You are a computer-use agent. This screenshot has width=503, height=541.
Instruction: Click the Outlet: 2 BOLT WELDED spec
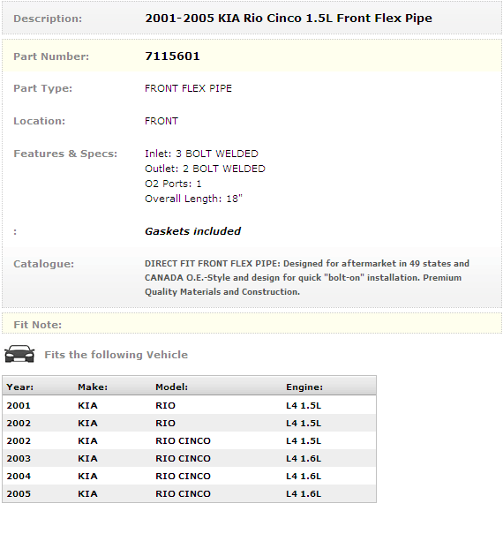click(205, 169)
